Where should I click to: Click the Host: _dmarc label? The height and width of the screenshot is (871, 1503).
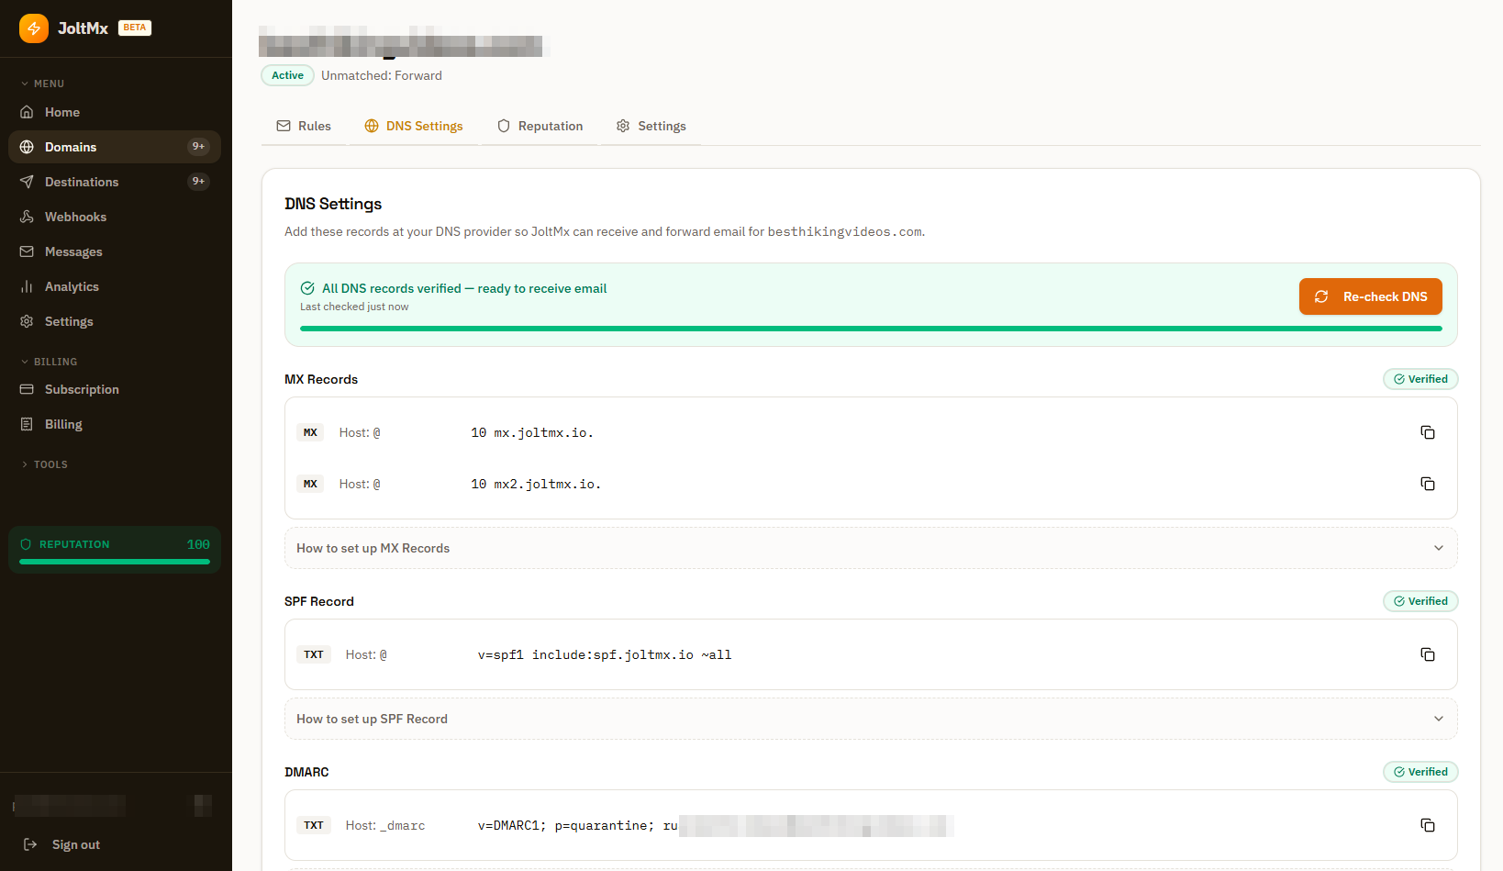coord(385,825)
